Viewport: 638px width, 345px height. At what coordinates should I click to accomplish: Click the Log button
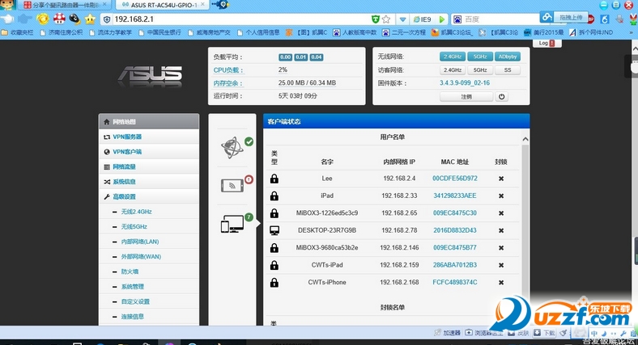point(547,43)
